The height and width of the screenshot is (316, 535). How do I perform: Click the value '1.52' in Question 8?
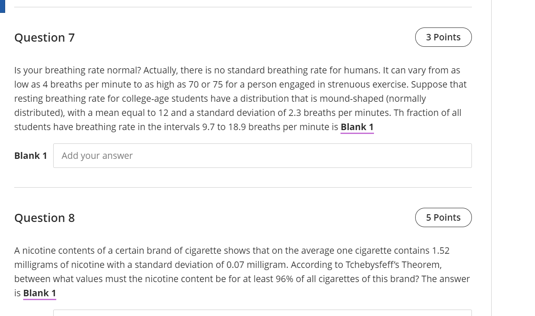pos(441,251)
